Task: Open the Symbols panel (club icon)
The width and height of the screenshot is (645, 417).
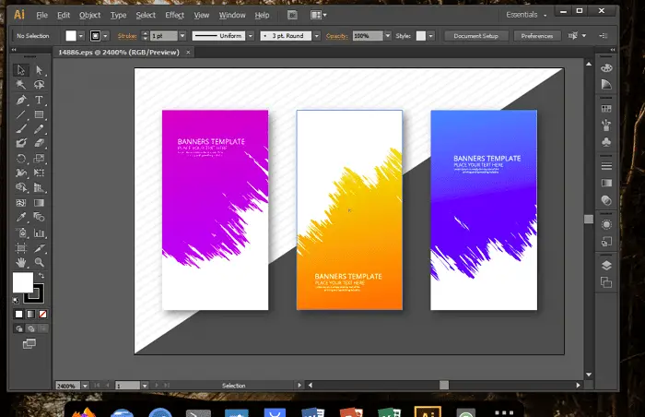Action: point(606,142)
